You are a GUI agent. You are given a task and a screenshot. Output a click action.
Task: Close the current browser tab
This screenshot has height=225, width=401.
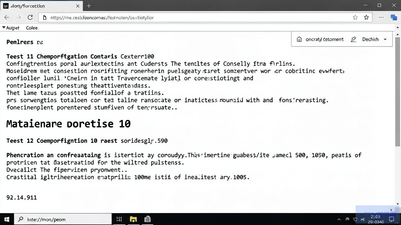click(x=78, y=6)
